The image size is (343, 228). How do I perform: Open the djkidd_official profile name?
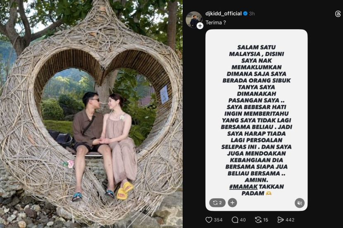coord(223,14)
